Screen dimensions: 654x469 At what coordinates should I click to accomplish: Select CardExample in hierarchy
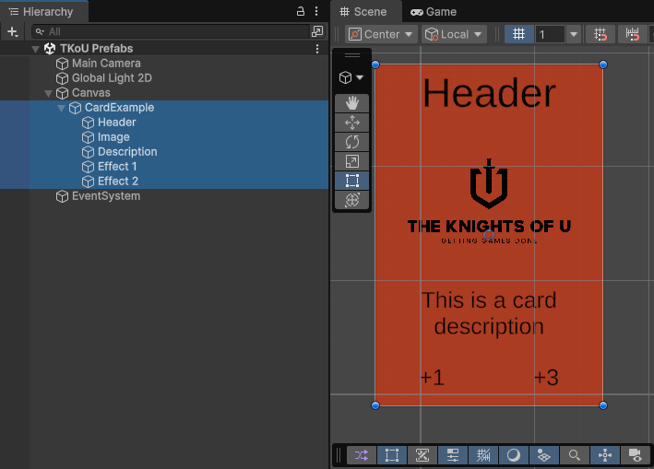click(x=164, y=108)
